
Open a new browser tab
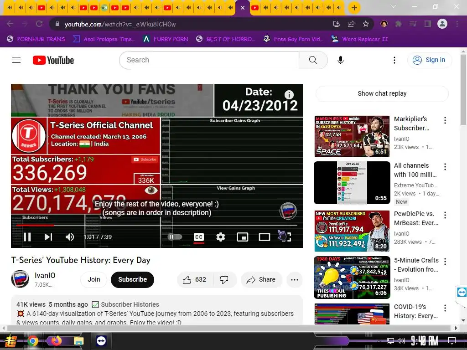(x=354, y=8)
